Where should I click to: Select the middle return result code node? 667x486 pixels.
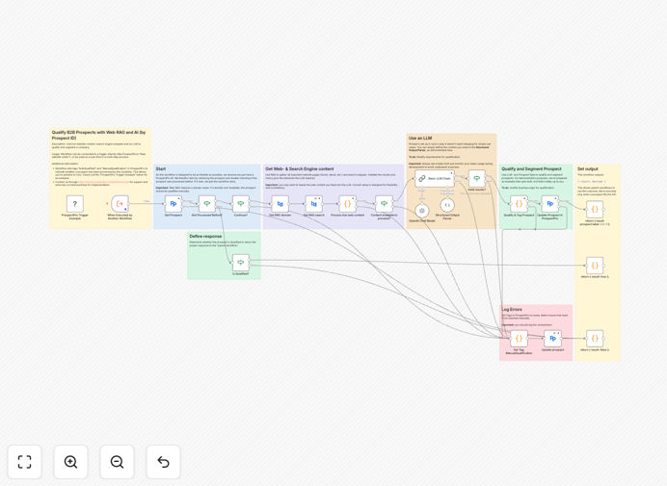595,266
